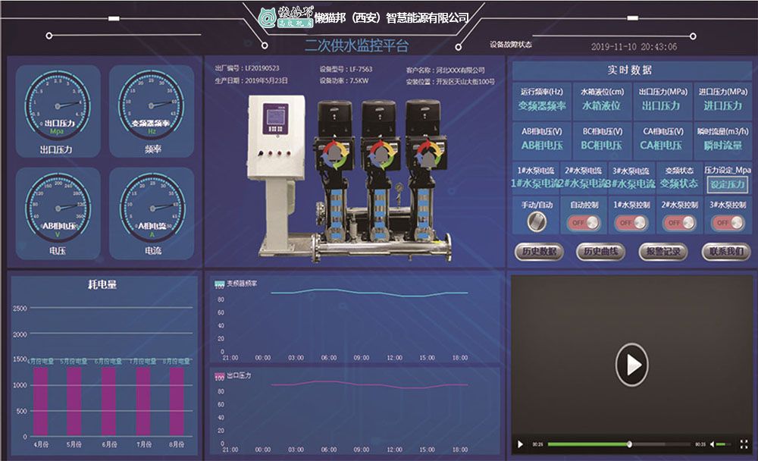Toggle the 3#水泵控制 switch

click(x=728, y=223)
